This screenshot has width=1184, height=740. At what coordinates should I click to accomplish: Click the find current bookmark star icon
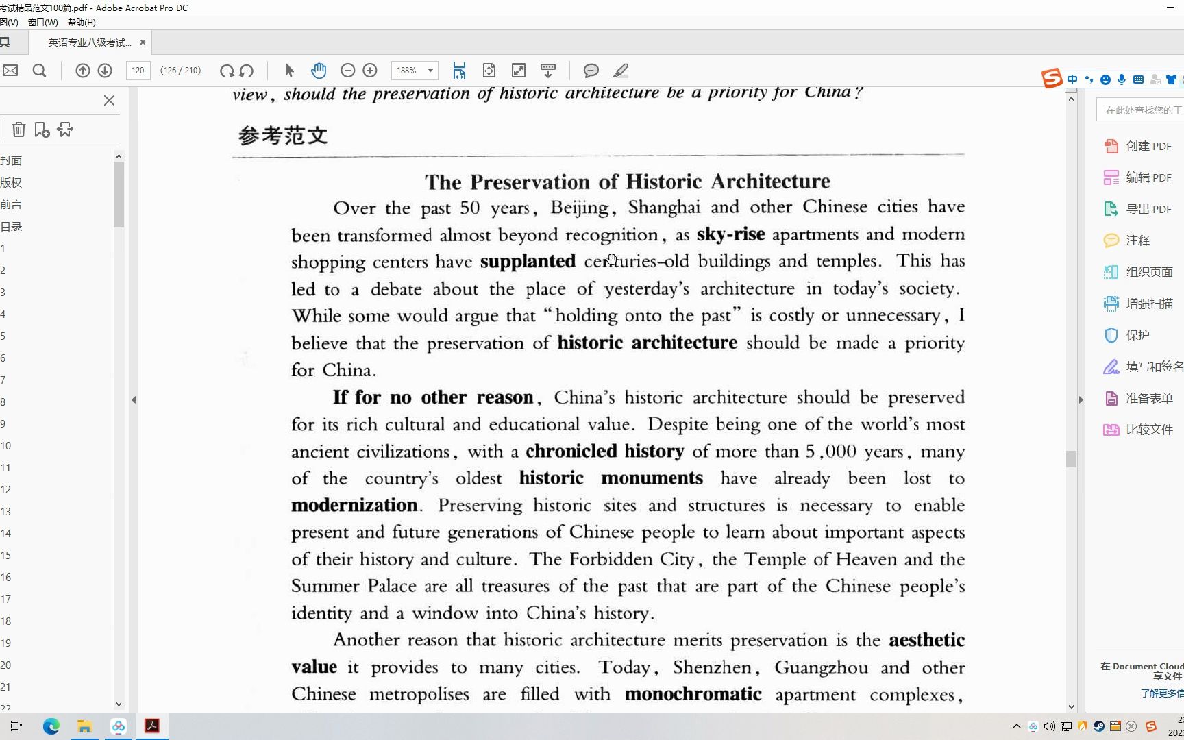[x=65, y=129]
